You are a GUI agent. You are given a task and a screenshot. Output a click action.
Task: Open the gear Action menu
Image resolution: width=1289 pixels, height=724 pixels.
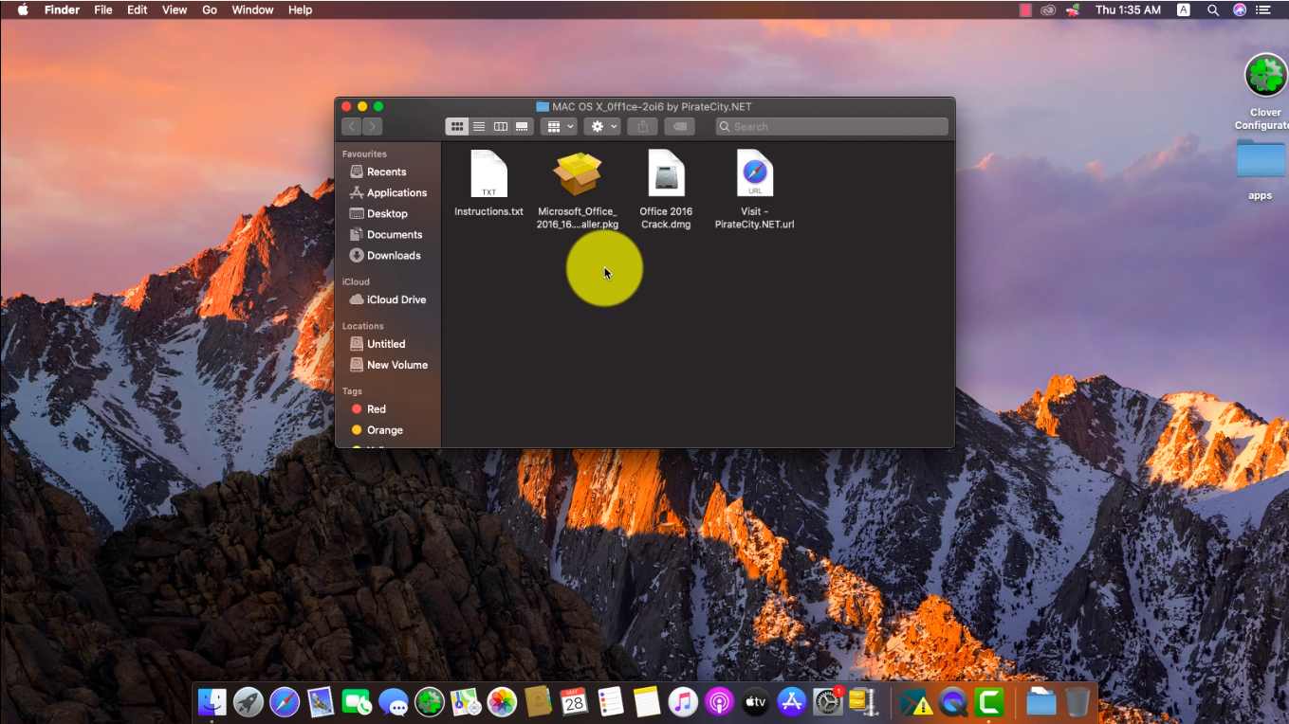point(602,126)
